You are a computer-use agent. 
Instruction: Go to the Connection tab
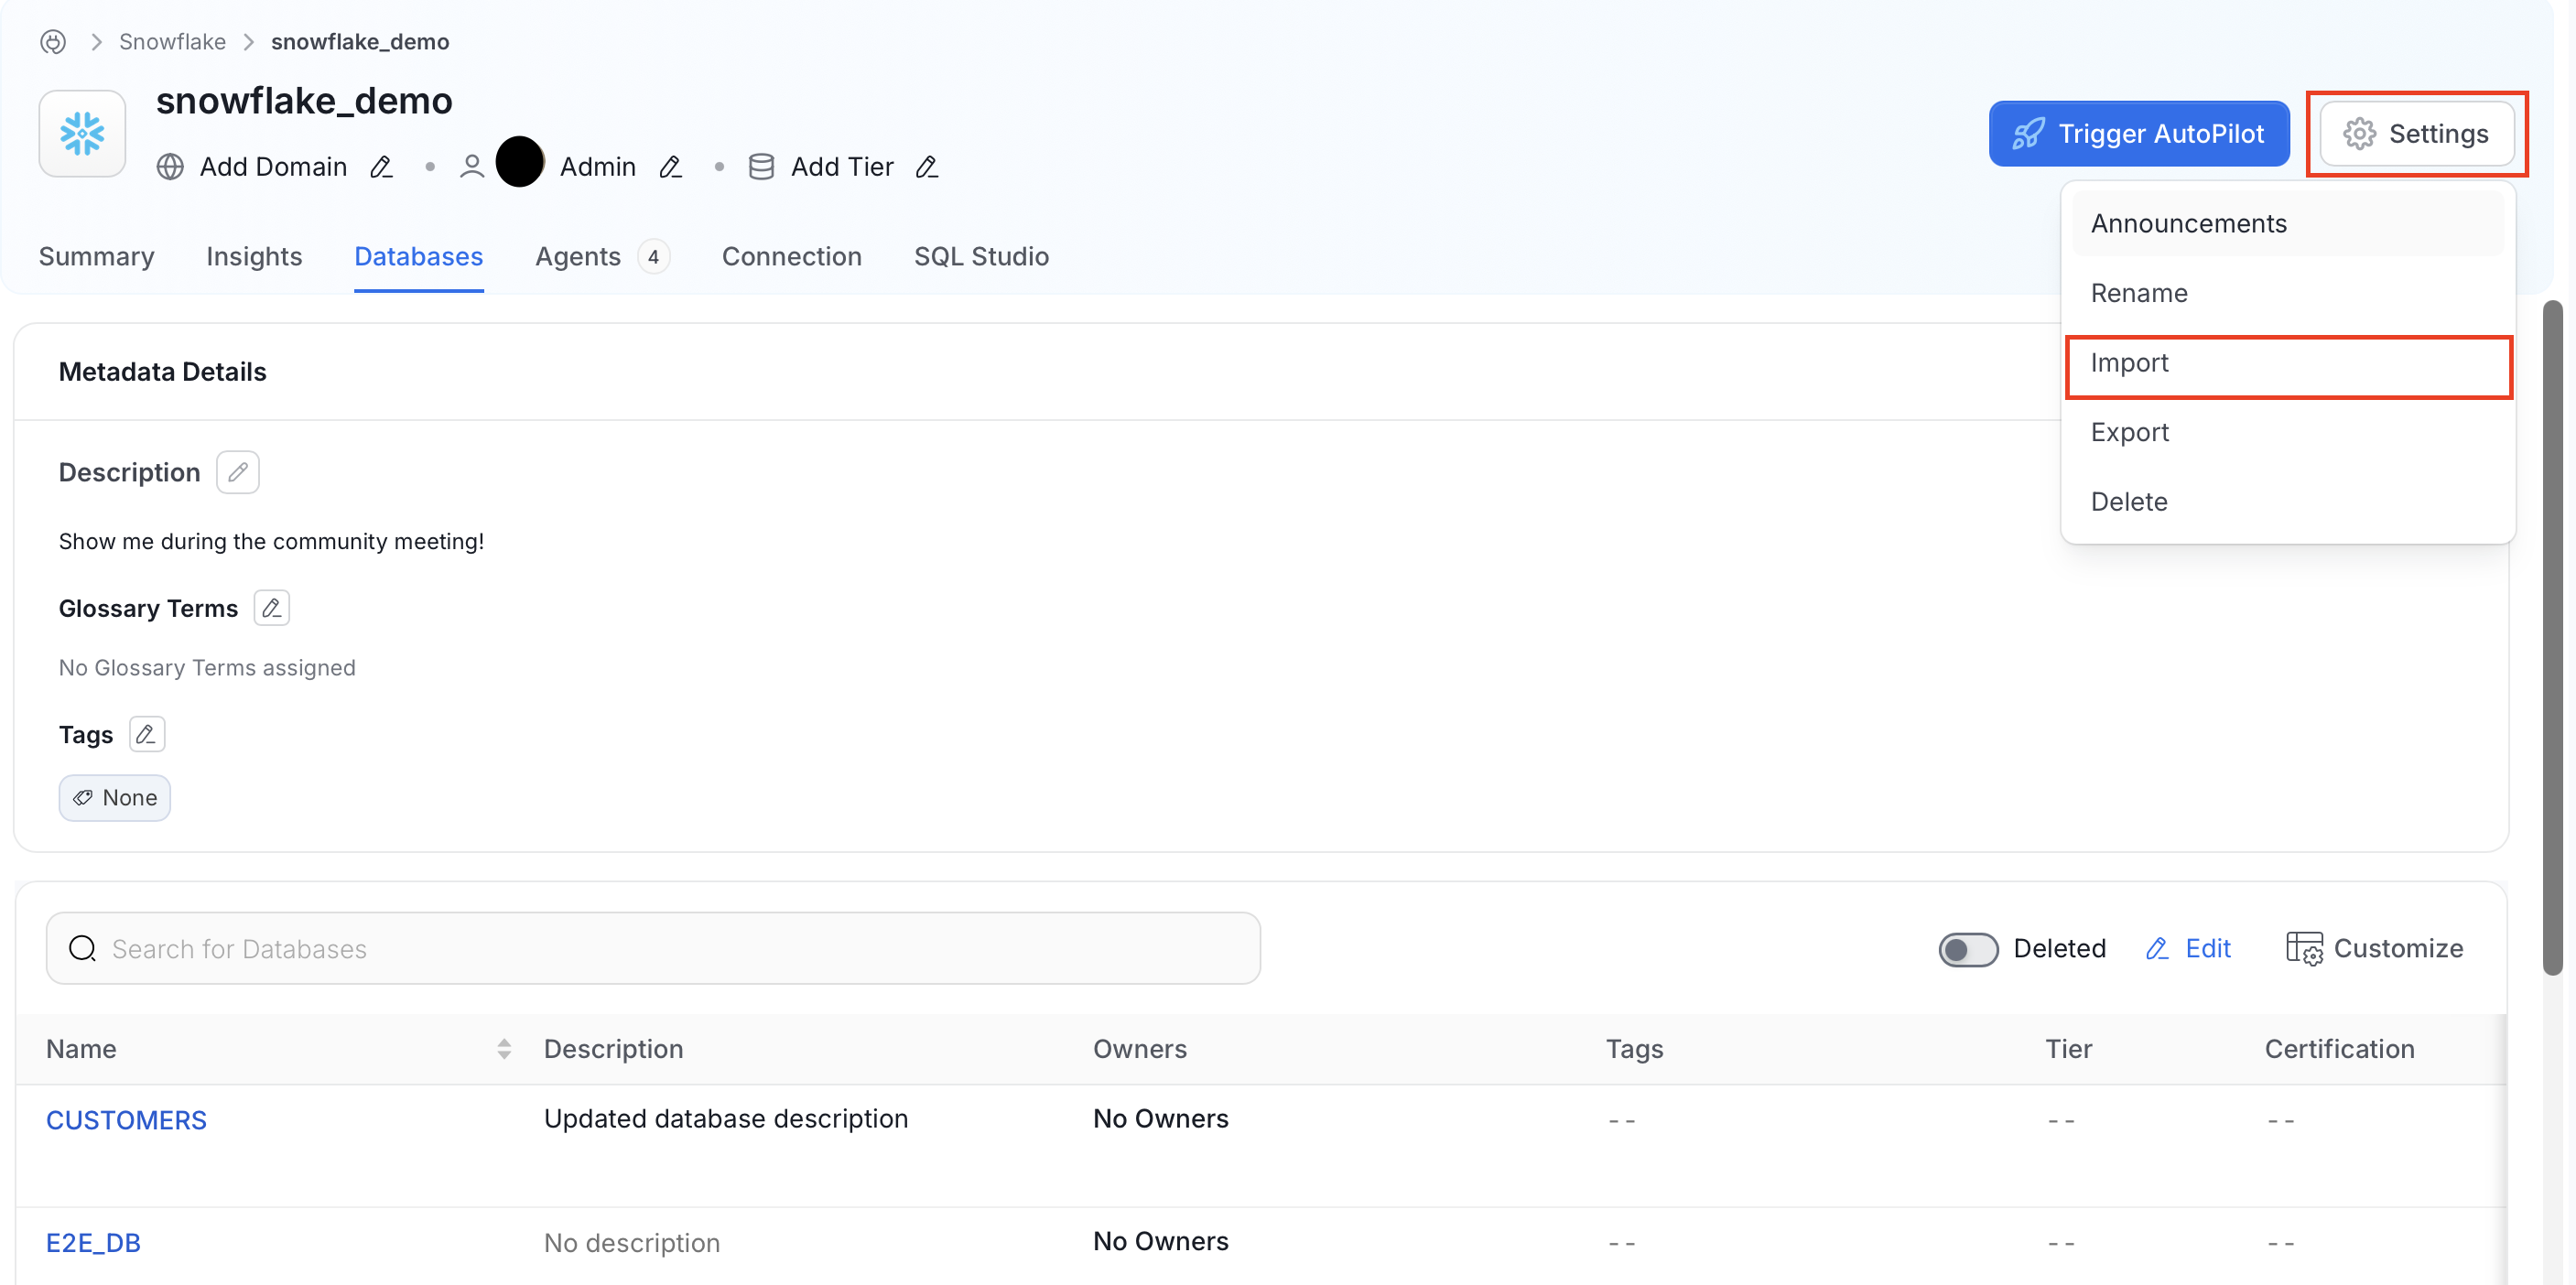(x=792, y=257)
